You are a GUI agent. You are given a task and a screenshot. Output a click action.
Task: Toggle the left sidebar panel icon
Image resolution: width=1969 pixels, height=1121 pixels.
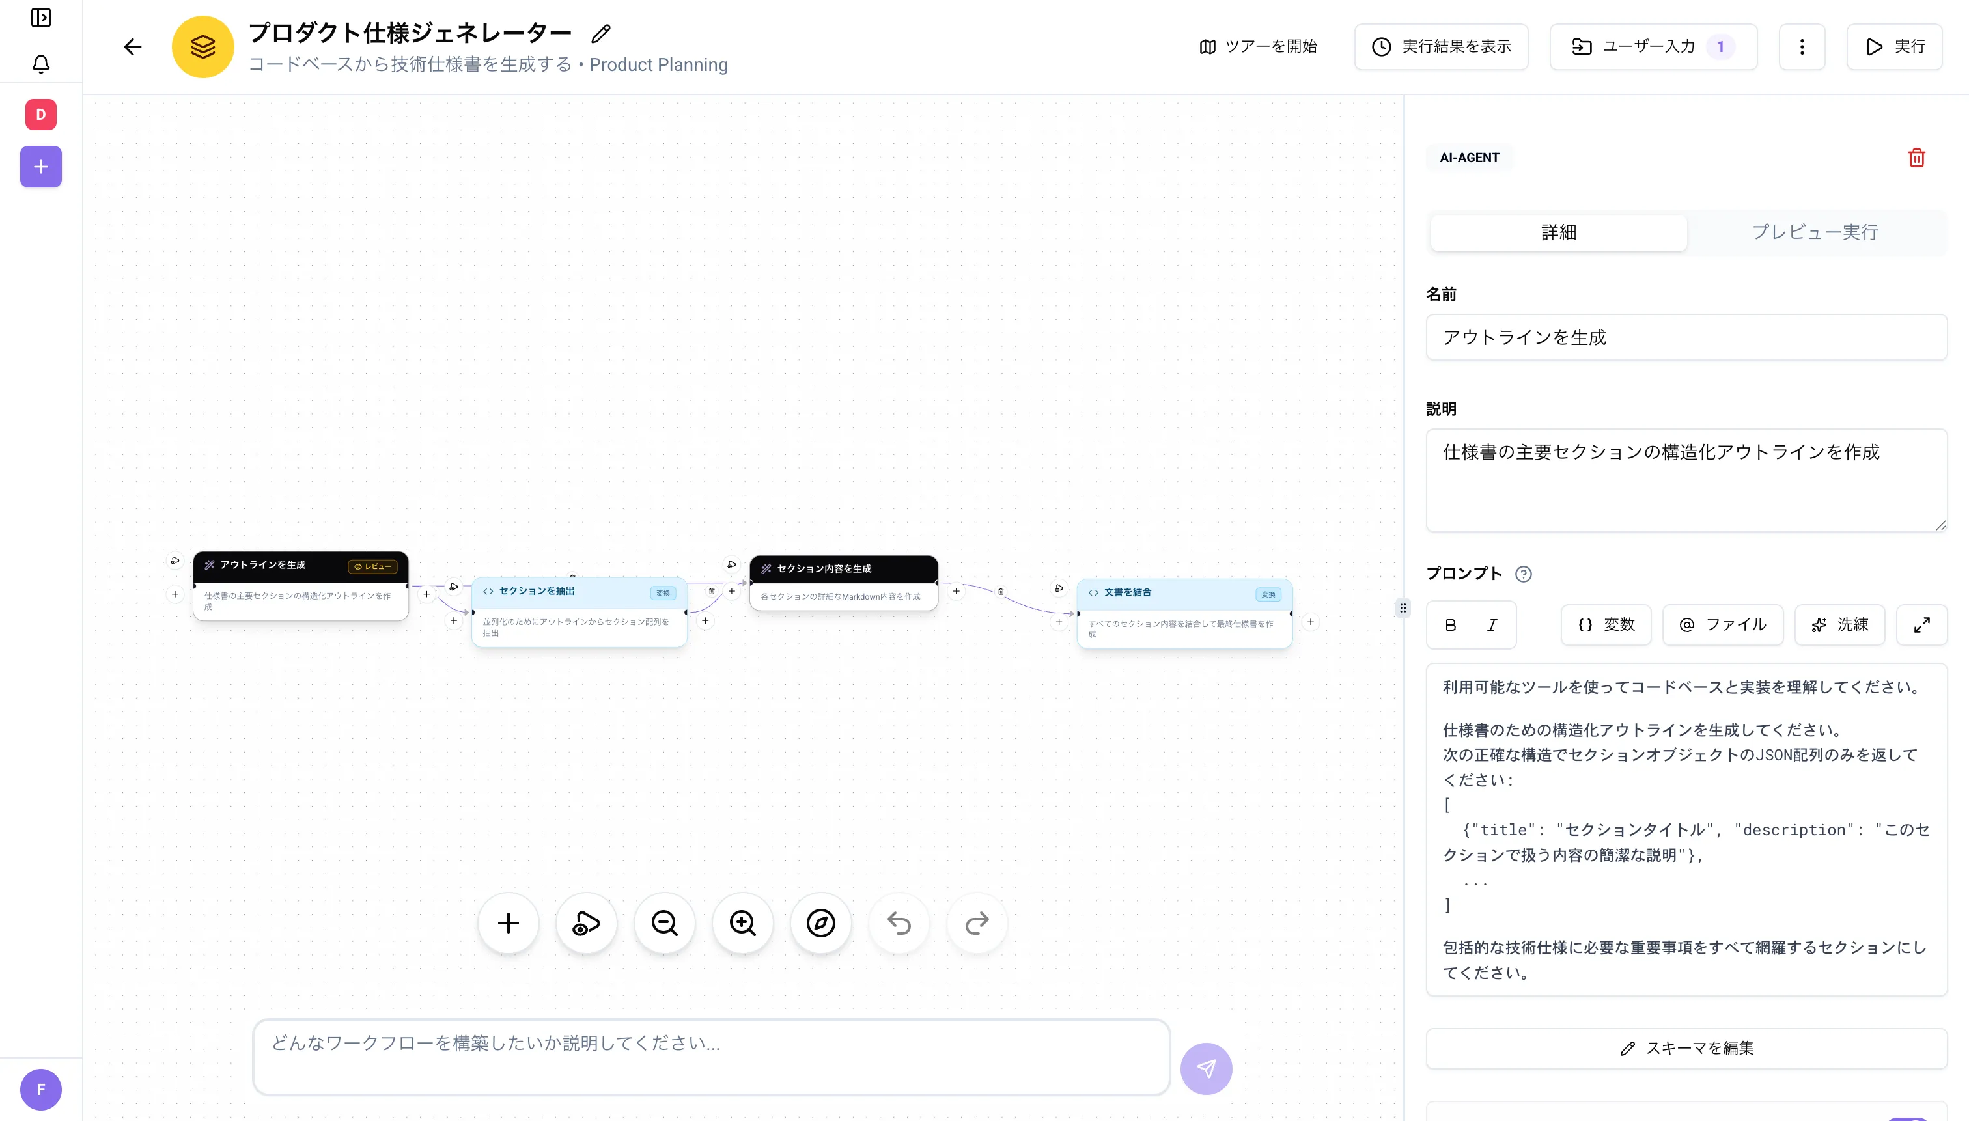pos(41,17)
